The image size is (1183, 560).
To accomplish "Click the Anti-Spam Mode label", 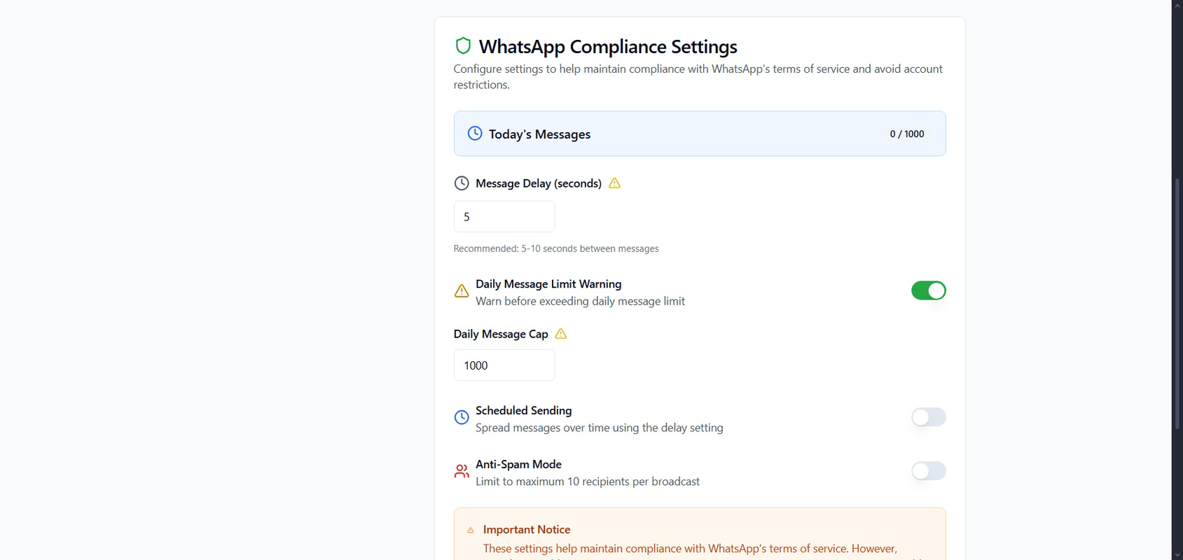I will coord(518,464).
